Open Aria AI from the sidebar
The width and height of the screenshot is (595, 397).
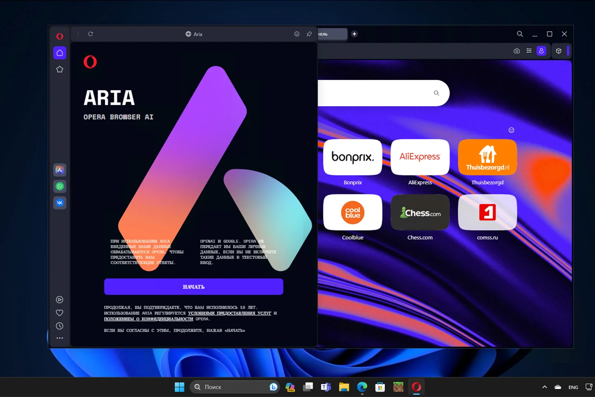(x=60, y=170)
